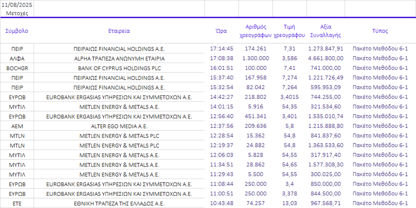
Task: Click the Αξία Συναλλαγής column header
Action: tap(325, 31)
